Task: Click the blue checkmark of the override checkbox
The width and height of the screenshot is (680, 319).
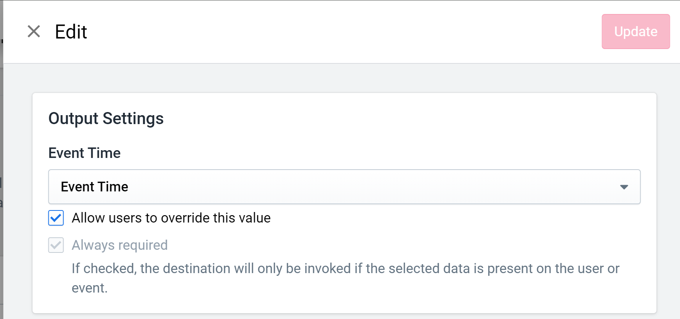Action: pyautogui.click(x=56, y=218)
